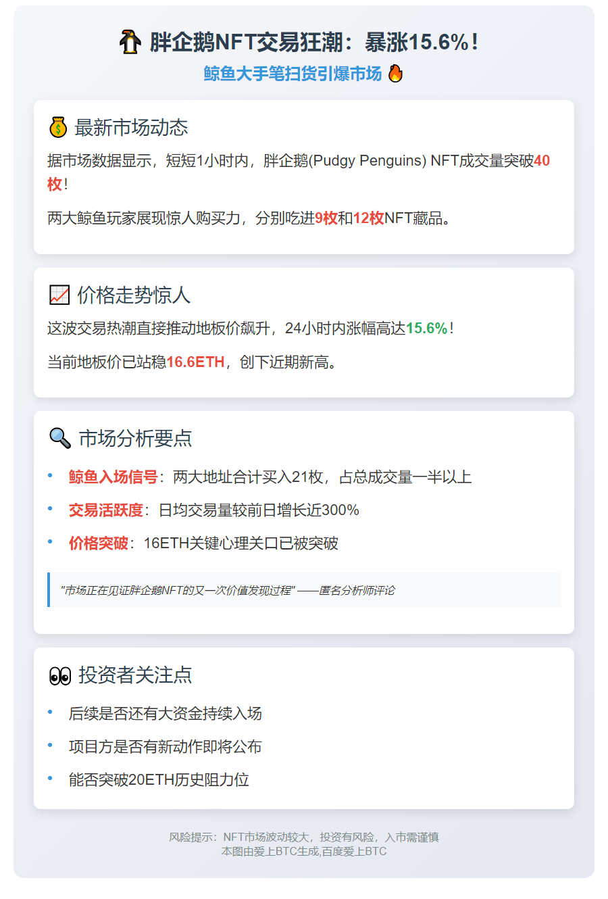Select the 能否突破20ETH历史阻力位 bullet
This screenshot has width=608, height=899.
[x=159, y=780]
